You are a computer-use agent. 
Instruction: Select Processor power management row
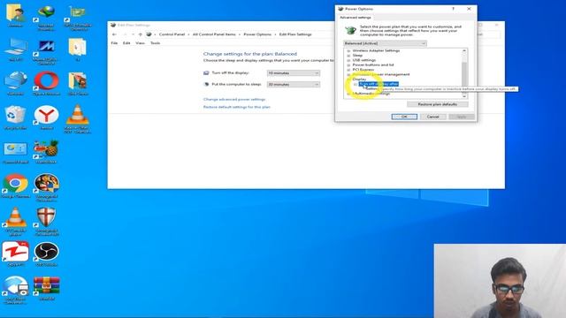[x=381, y=74]
